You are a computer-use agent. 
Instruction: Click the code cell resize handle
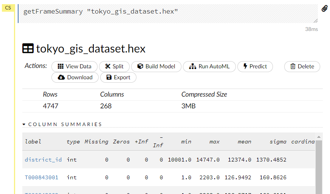(x=316, y=21)
